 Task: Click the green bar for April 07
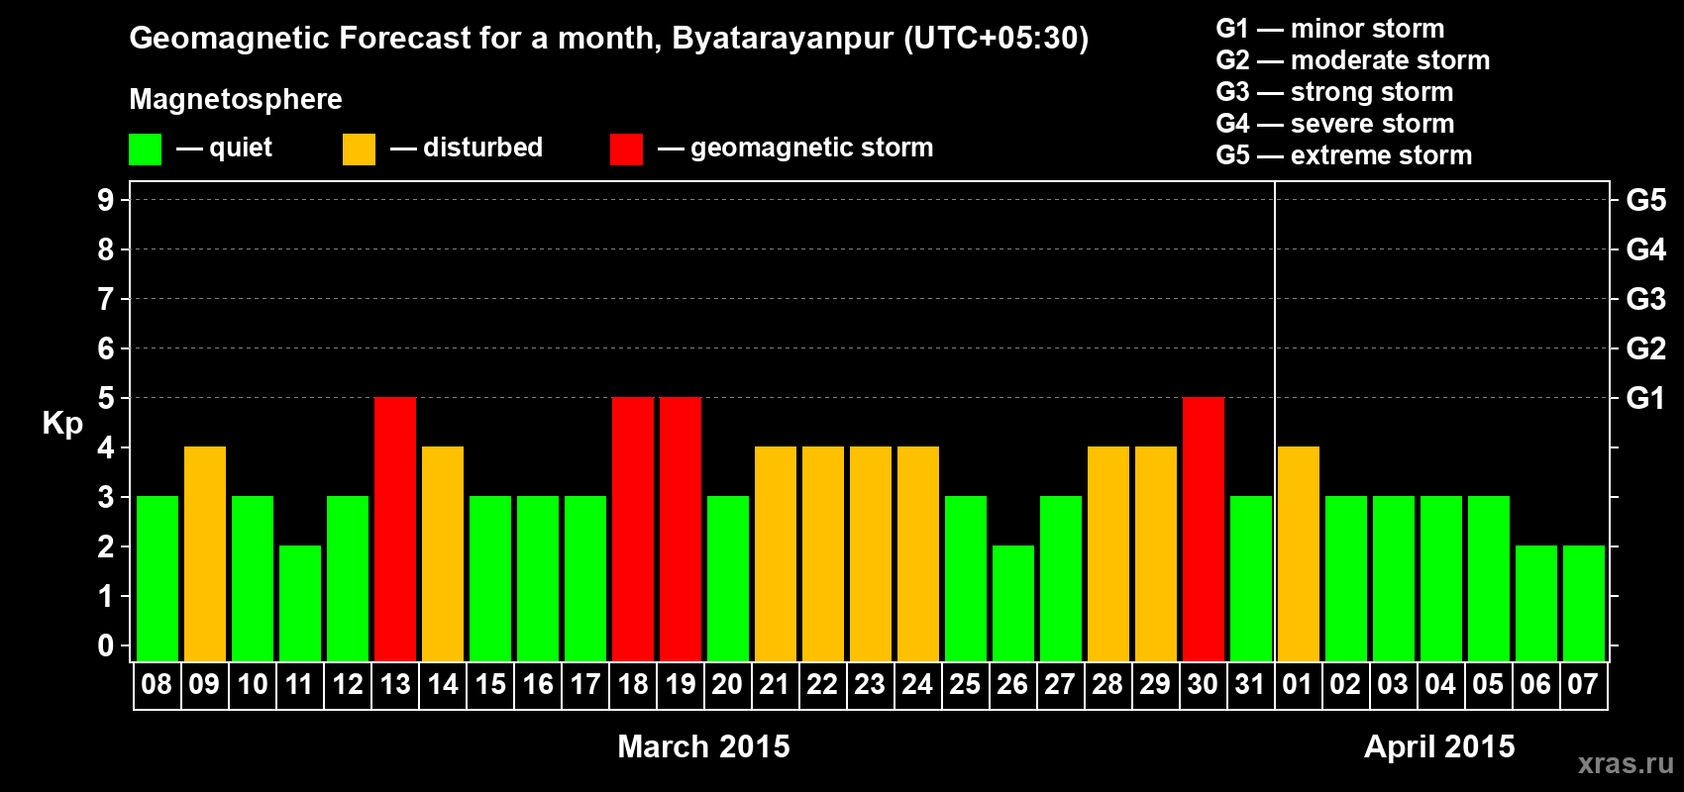[x=1584, y=603]
